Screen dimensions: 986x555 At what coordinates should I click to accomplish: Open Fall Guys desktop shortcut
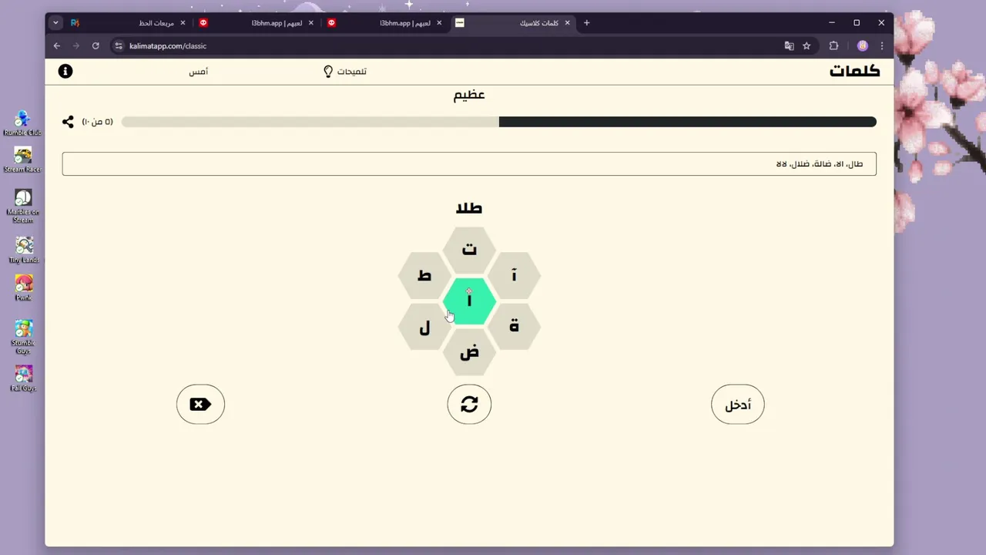(23, 378)
